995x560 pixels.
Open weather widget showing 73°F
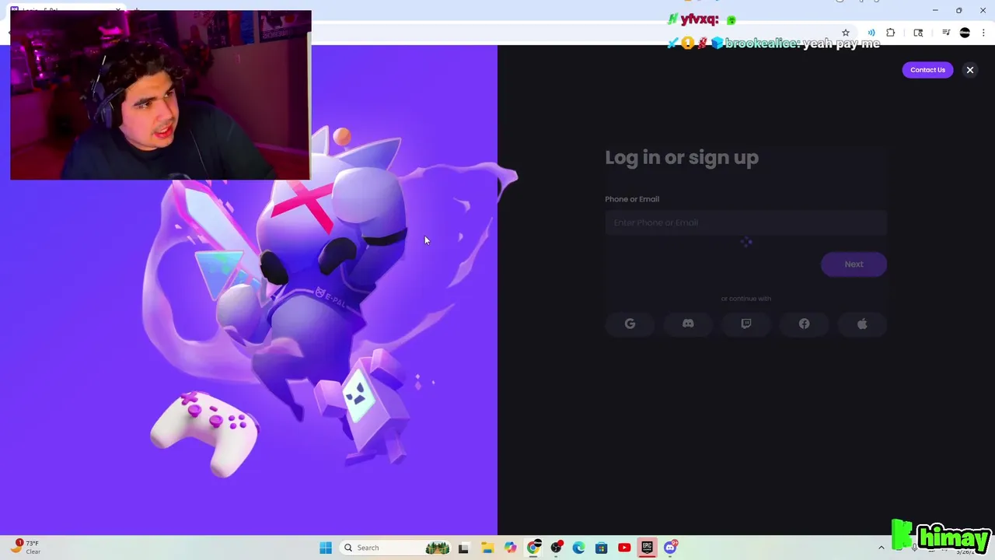tap(26, 547)
